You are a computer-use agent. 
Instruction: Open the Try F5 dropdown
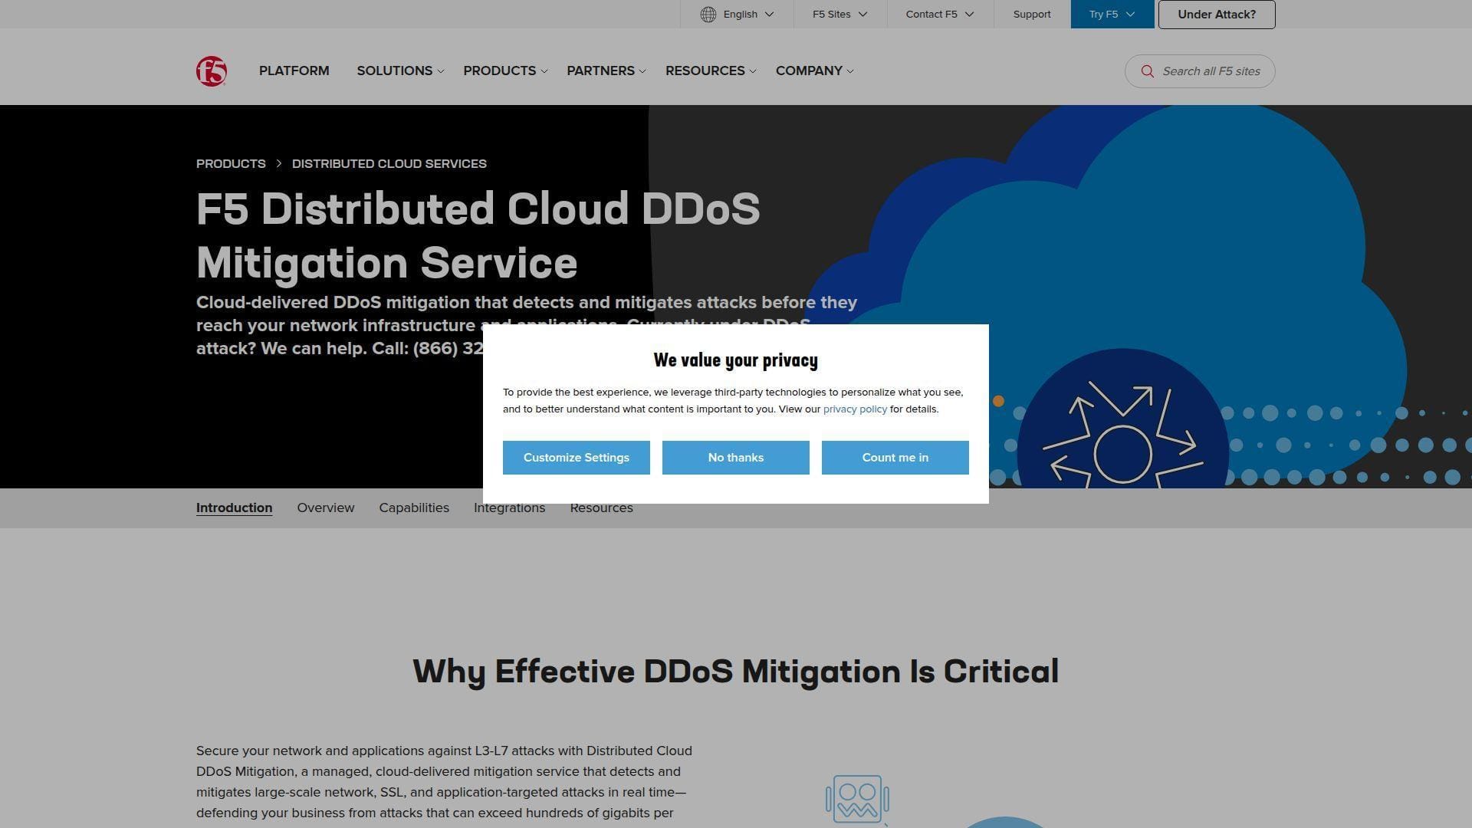point(1112,15)
